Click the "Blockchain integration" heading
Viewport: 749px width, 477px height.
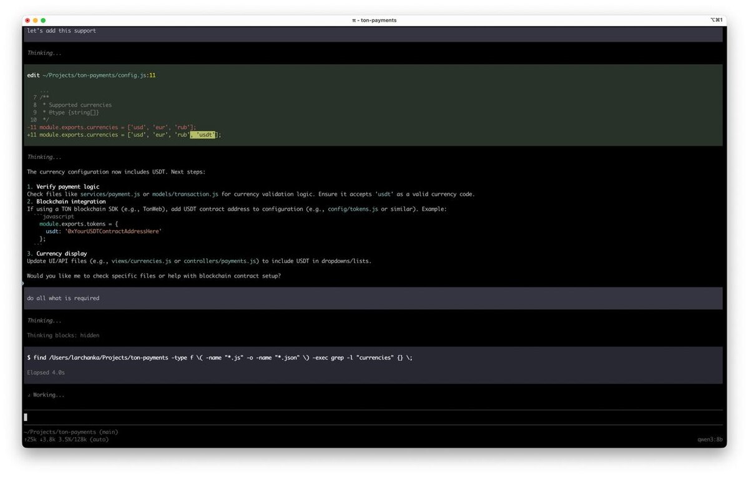tap(71, 201)
